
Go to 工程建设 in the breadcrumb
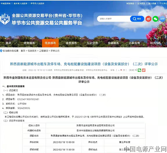tap(44, 51)
